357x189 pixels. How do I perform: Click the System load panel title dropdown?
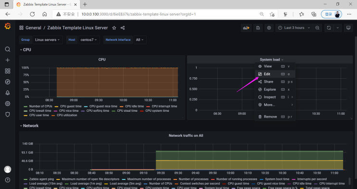click(272, 59)
